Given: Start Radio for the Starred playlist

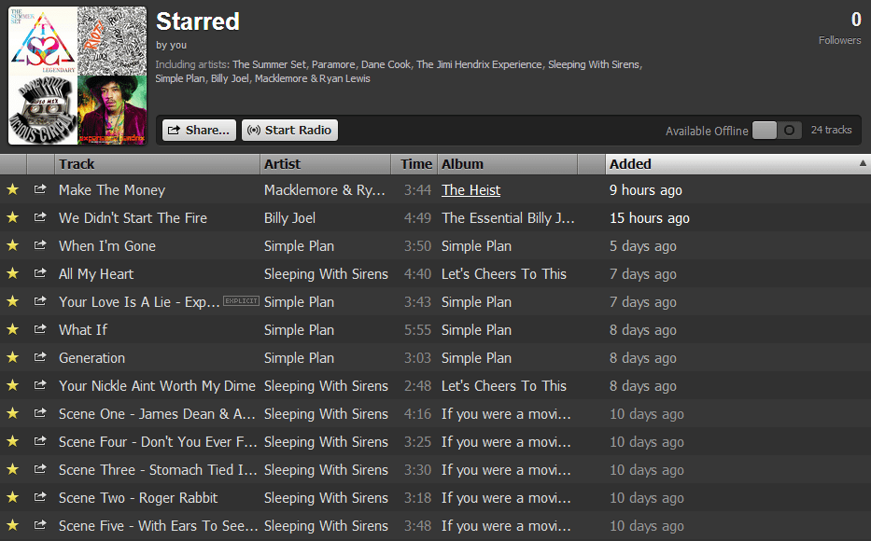Looking at the screenshot, I should coord(289,131).
